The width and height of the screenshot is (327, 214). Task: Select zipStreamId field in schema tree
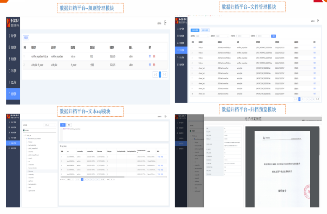32,191
